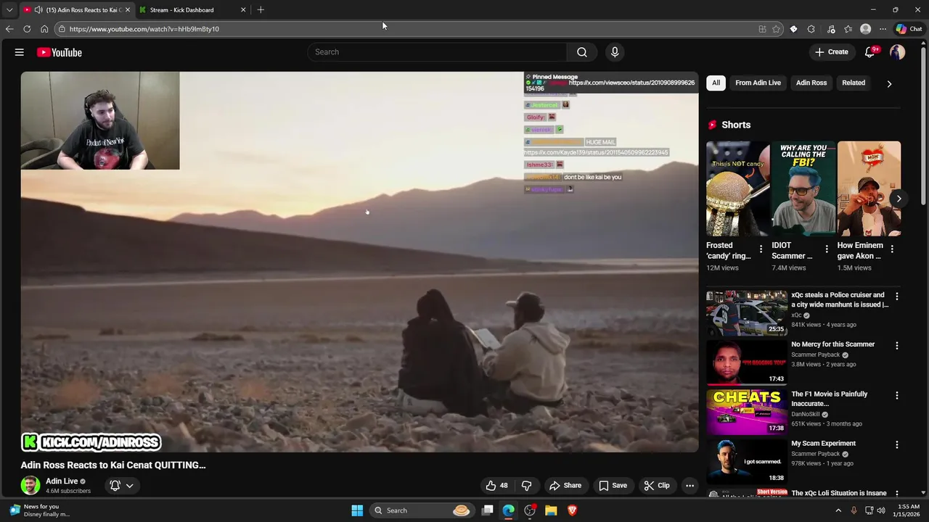Open options for the No Mercy for this Scammer video
Screen dimensions: 929x522
(897, 345)
